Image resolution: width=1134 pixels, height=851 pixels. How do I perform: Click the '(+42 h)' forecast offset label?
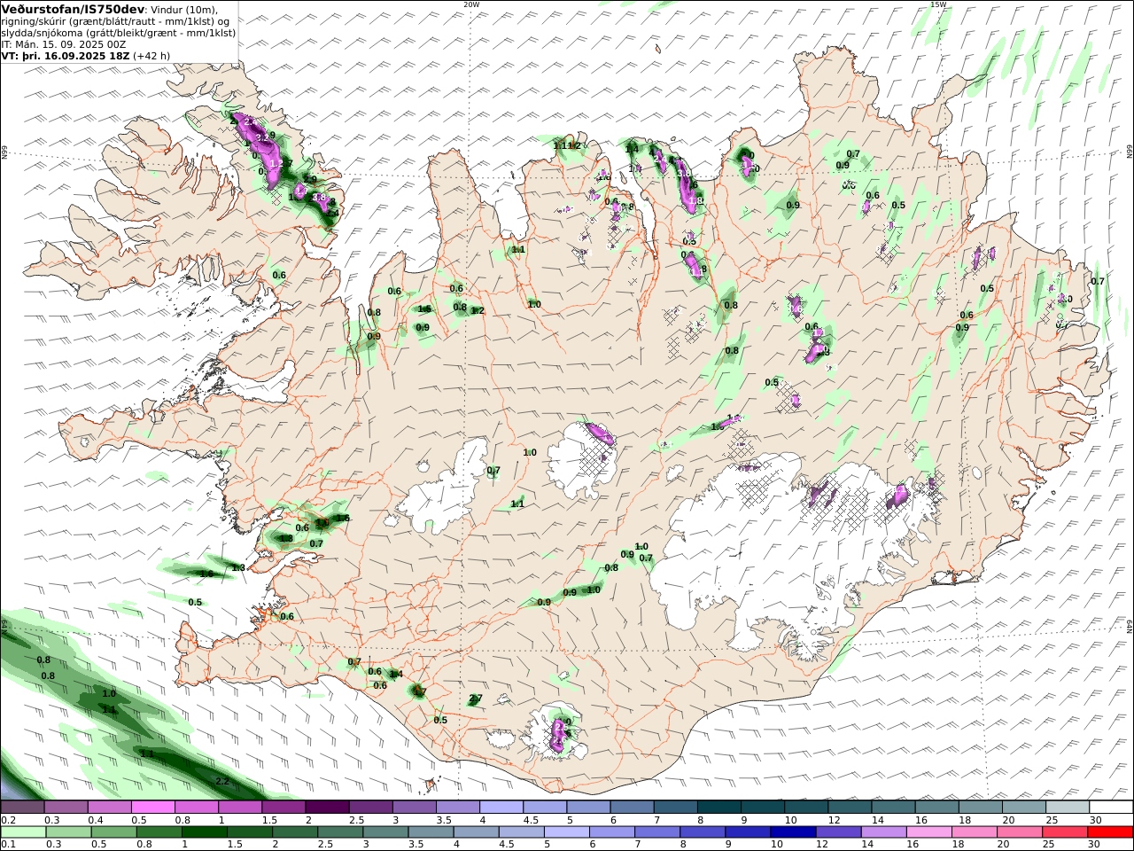151,55
